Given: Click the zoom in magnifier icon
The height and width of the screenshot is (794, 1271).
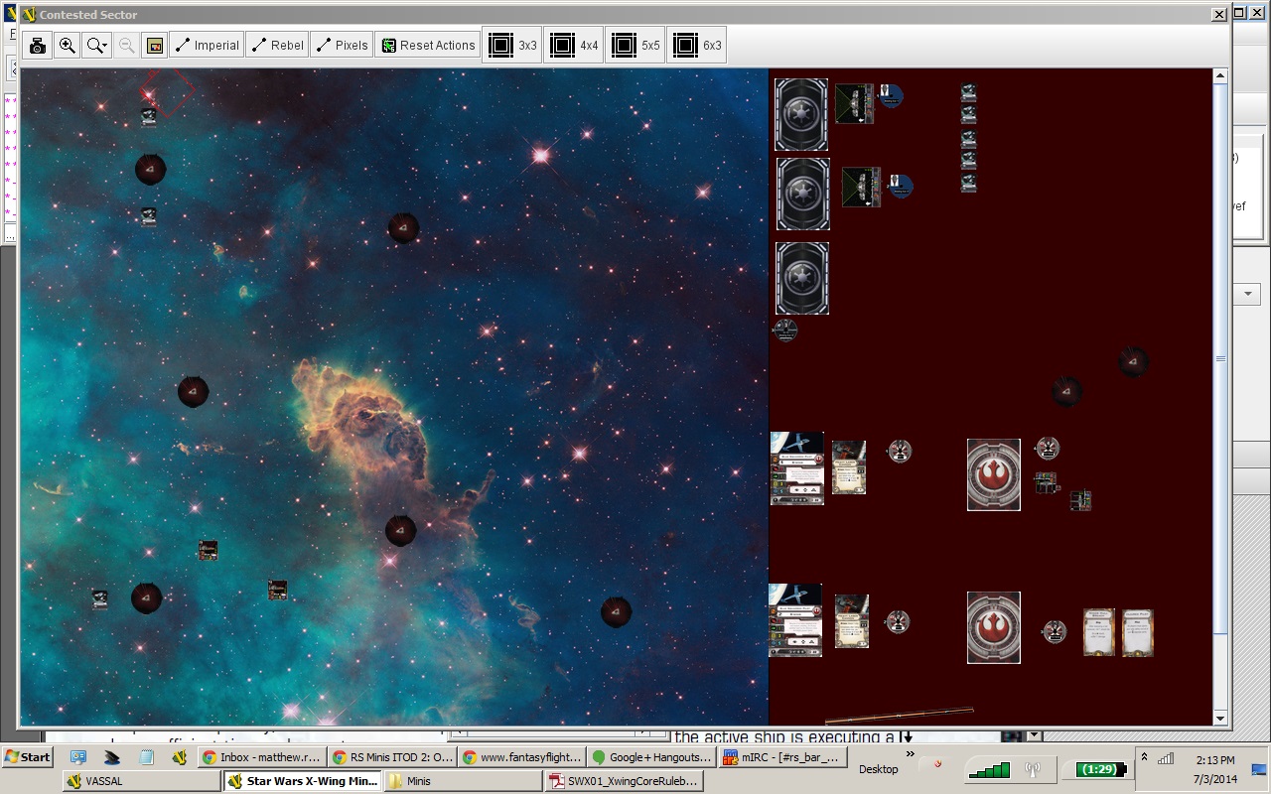Looking at the screenshot, I should [x=67, y=46].
